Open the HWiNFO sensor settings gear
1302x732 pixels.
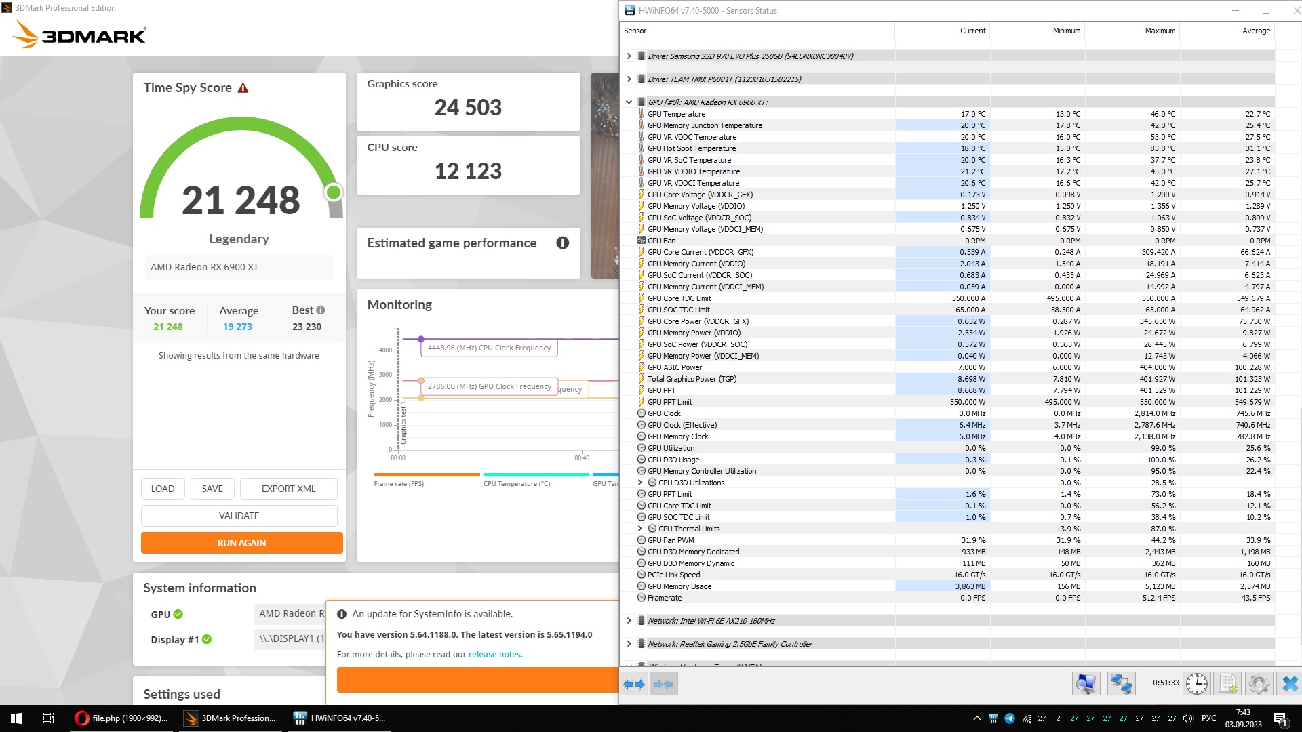pyautogui.click(x=1259, y=684)
